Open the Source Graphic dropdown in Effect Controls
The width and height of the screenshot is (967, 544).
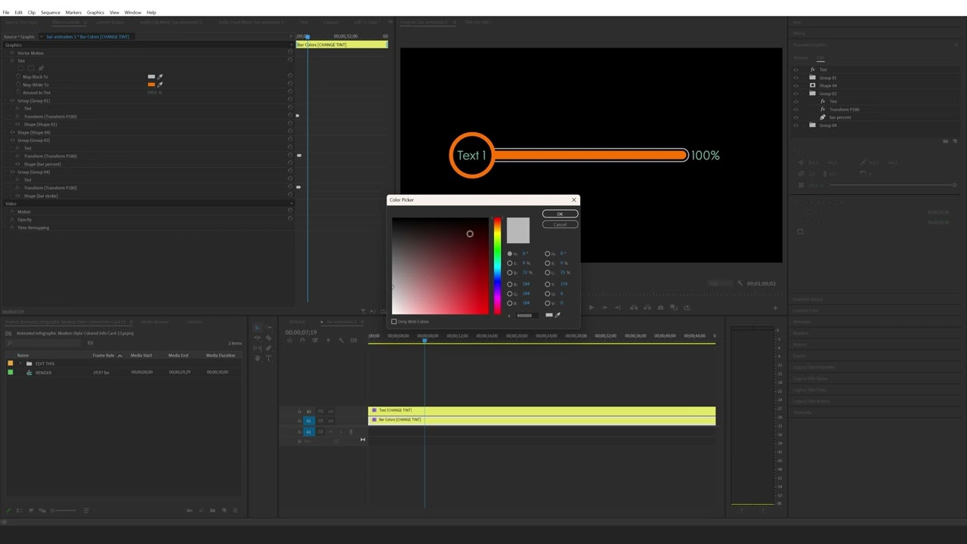coord(41,36)
